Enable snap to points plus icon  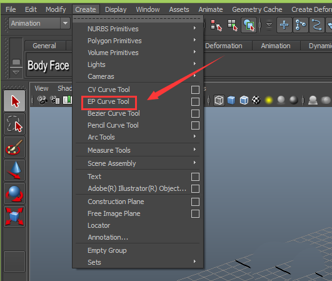[284, 25]
